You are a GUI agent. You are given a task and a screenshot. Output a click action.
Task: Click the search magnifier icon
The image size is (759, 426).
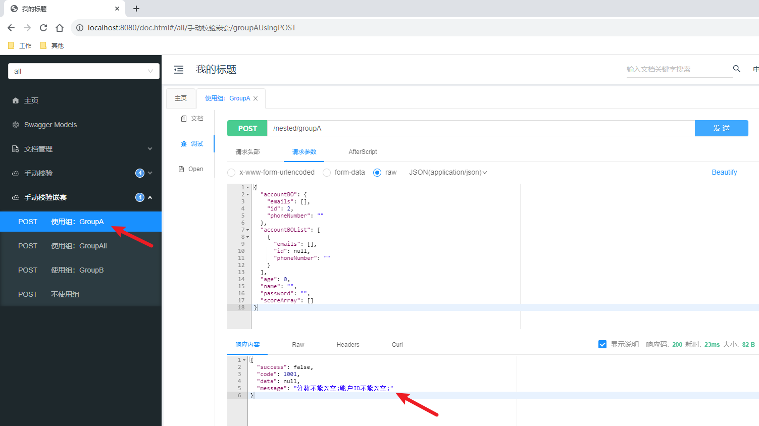[737, 69]
